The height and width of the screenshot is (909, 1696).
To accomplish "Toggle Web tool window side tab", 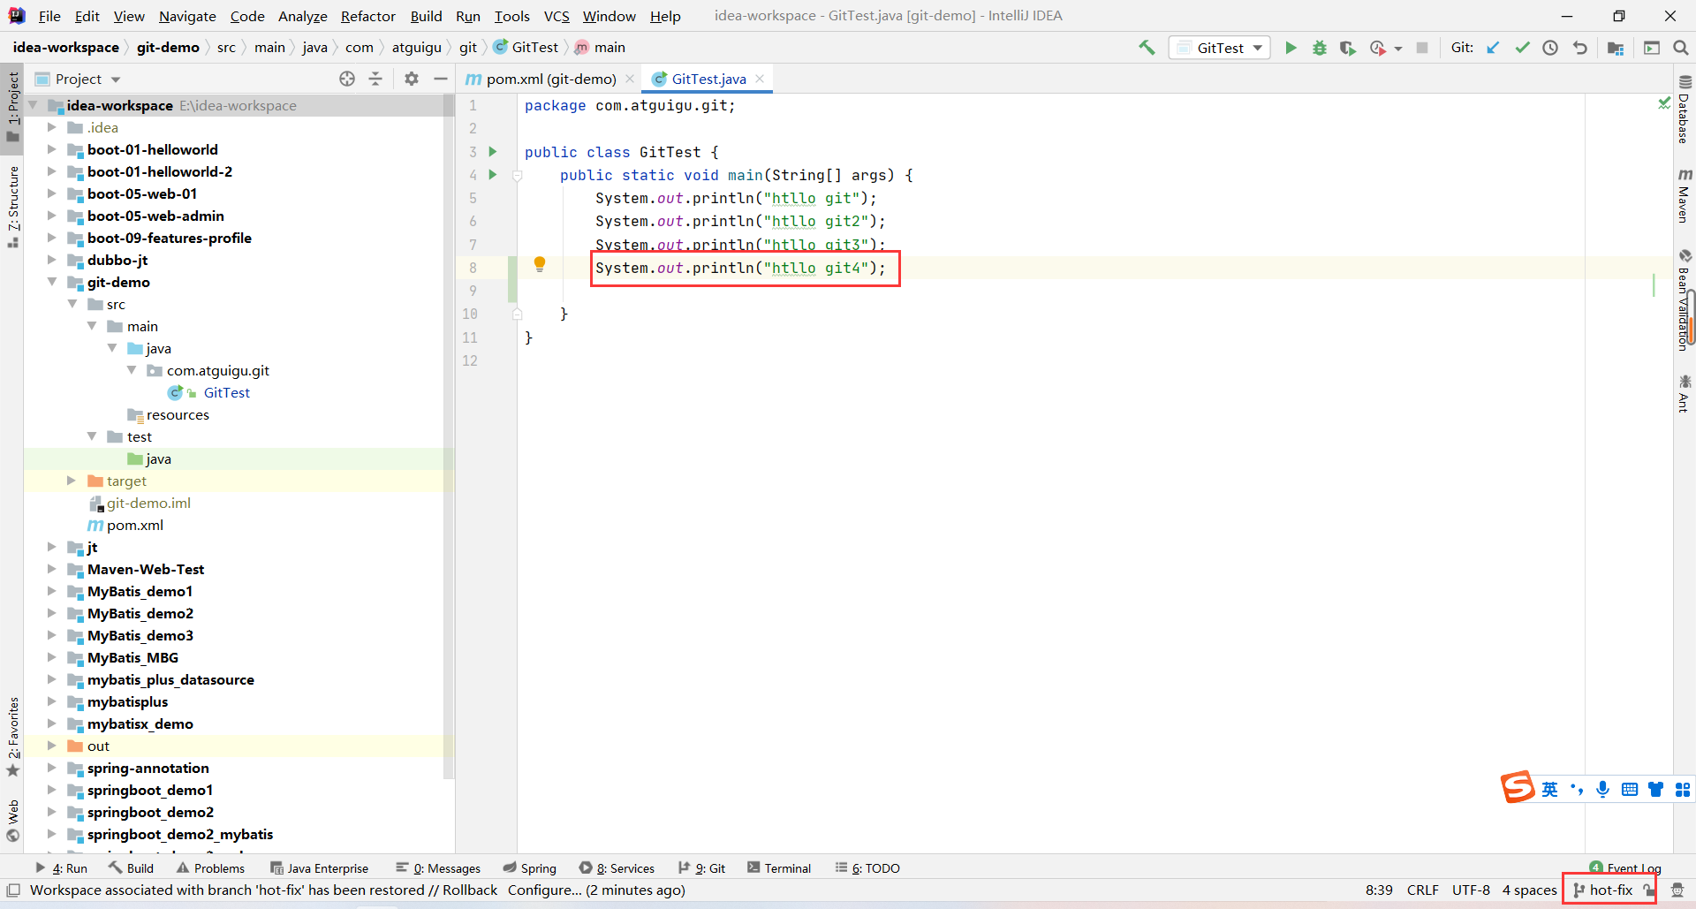I will [x=12, y=821].
